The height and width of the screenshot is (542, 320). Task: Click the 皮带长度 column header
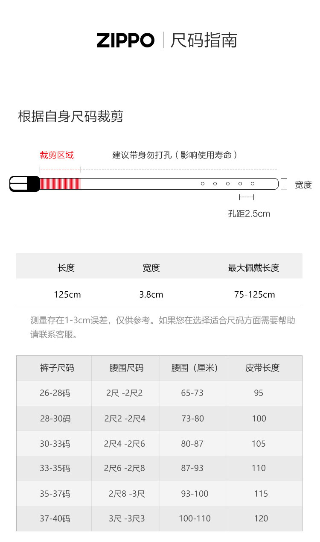[262, 368]
